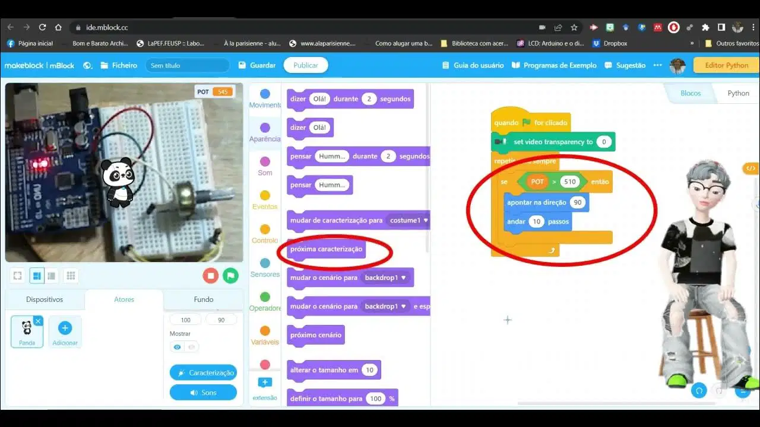Select the small stage layout icon

[52, 275]
